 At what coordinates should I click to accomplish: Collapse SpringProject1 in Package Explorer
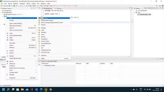[1, 13]
